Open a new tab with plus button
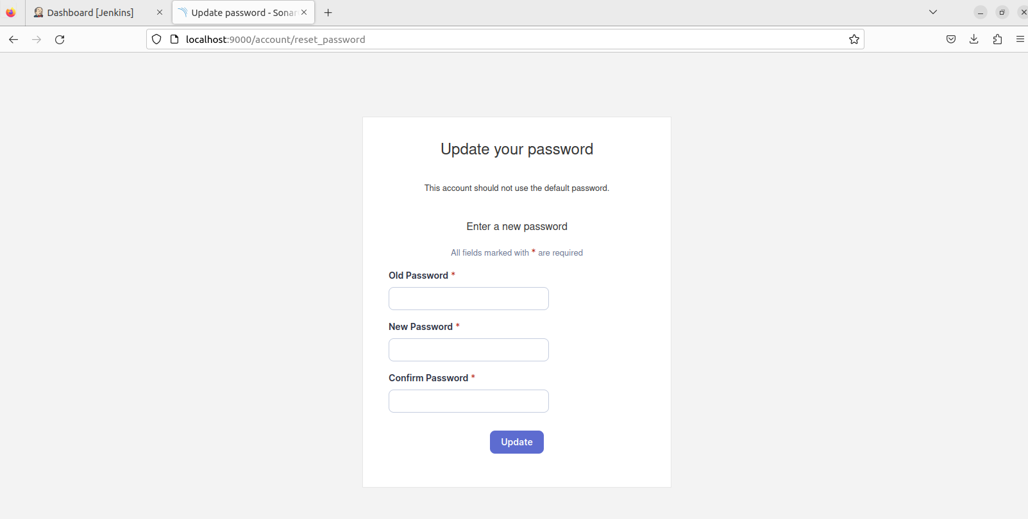 coord(328,12)
